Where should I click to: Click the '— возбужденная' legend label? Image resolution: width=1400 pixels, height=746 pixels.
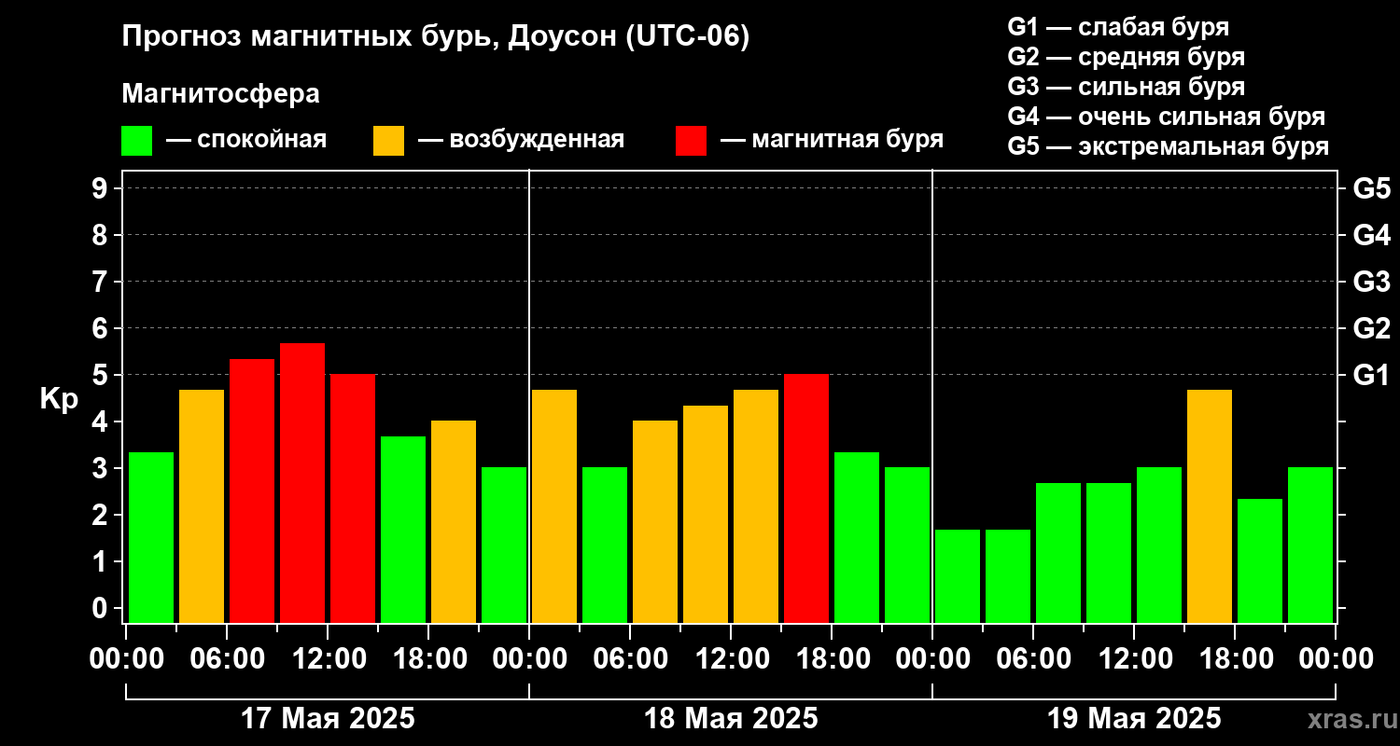coord(521,140)
